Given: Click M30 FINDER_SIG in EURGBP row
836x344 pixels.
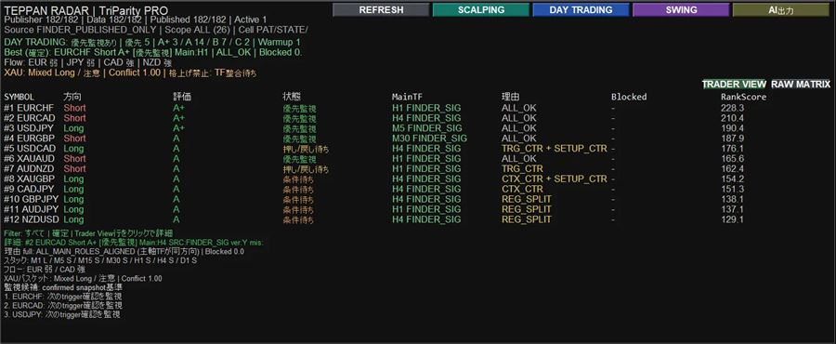Looking at the screenshot, I should click(x=429, y=139).
